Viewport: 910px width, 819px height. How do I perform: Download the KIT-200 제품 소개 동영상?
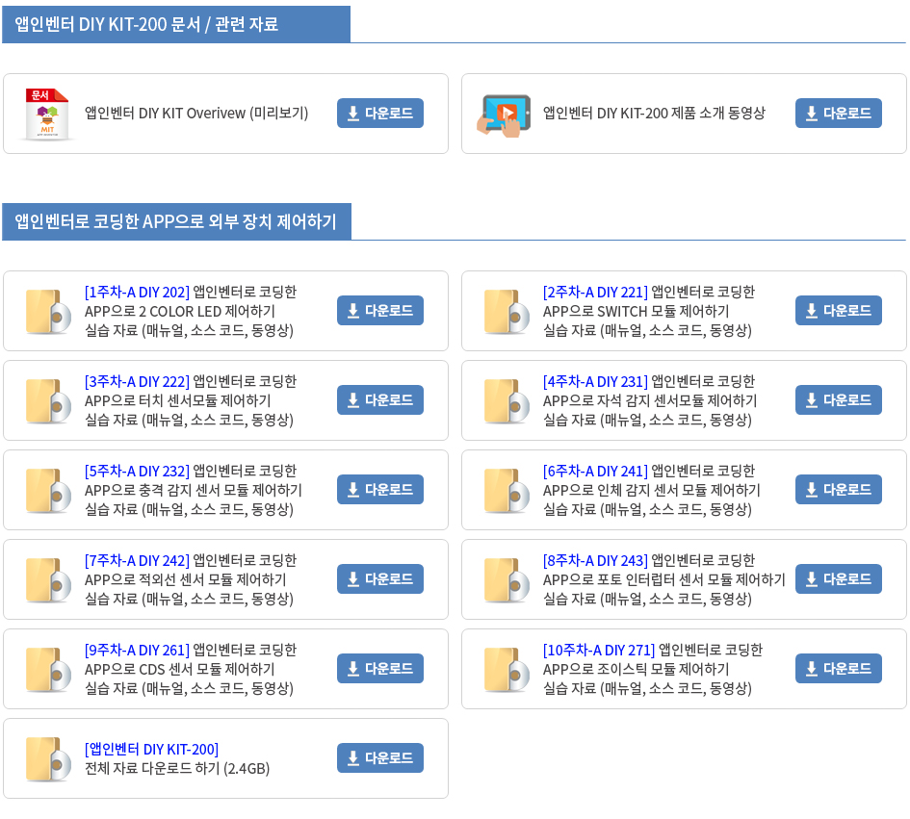(839, 114)
